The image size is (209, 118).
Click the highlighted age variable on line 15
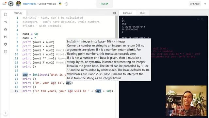coord(25,75)
